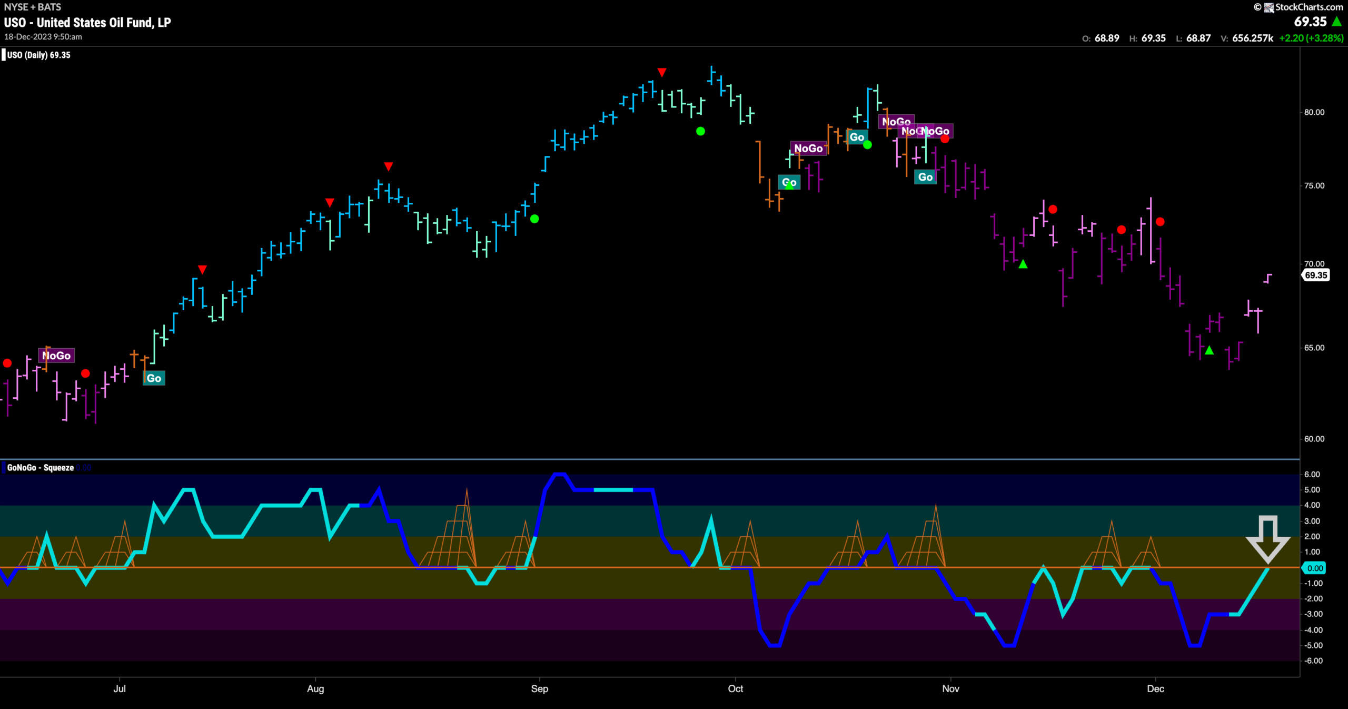Click the 0.00 squeeze value tag
The width and height of the screenshot is (1348, 709).
tap(1315, 568)
